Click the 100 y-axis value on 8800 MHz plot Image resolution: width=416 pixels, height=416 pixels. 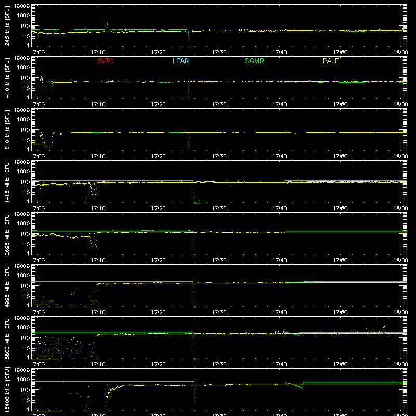click(25, 338)
